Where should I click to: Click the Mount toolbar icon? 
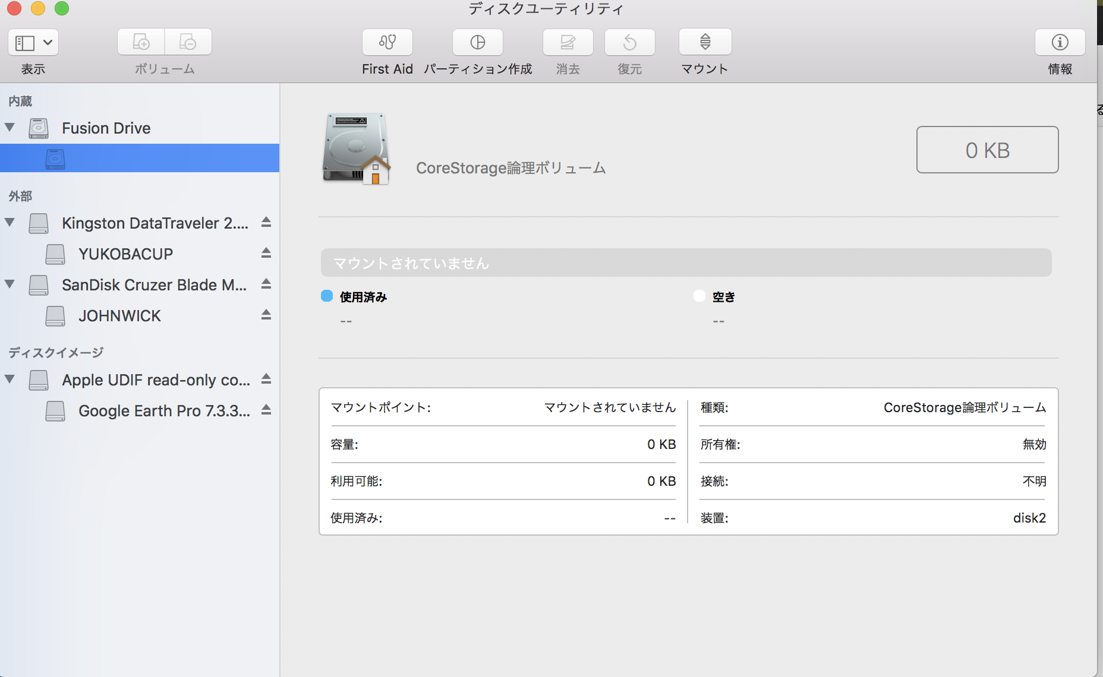click(x=705, y=42)
